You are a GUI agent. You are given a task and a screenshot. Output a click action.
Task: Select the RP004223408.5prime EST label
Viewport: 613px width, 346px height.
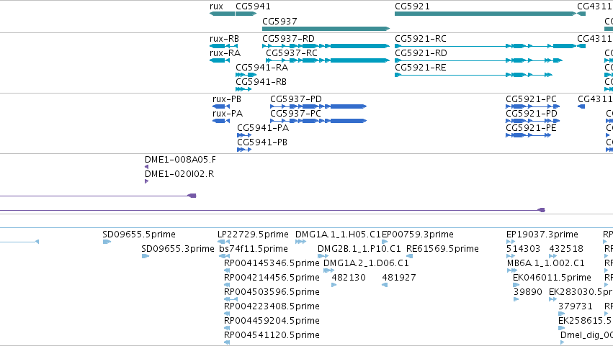pos(272,306)
